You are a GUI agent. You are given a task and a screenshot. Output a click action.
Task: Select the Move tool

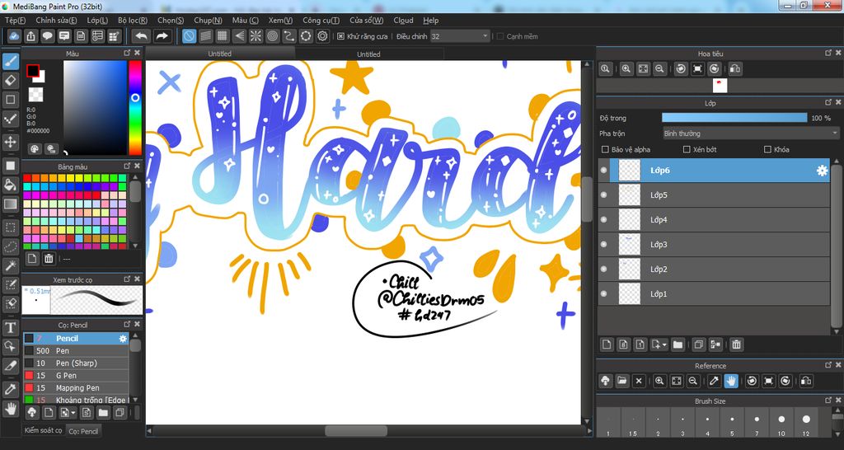click(x=10, y=142)
